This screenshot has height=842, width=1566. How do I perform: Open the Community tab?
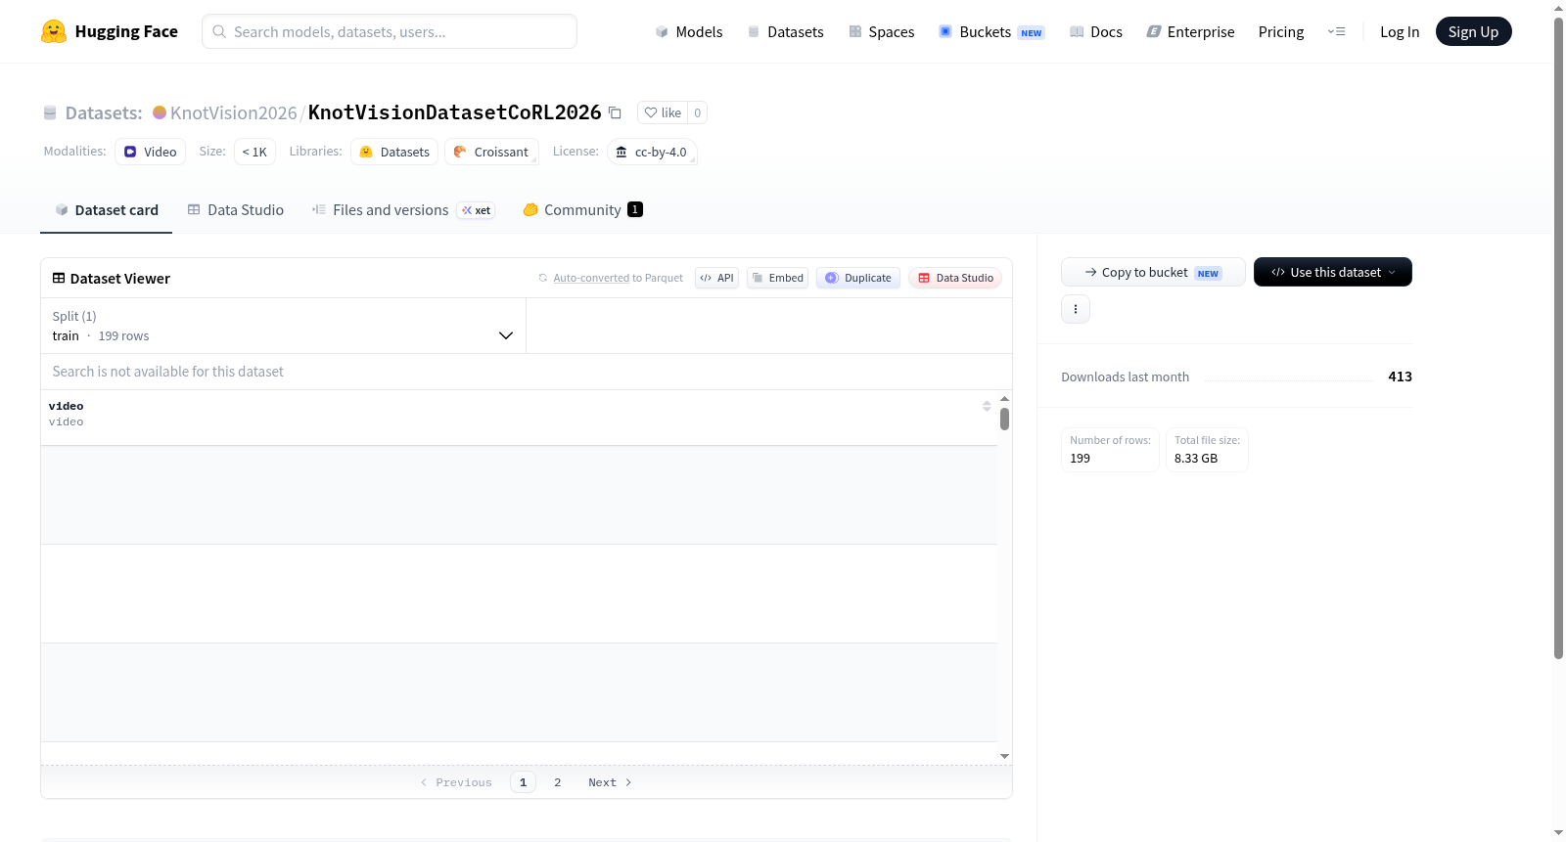[583, 209]
